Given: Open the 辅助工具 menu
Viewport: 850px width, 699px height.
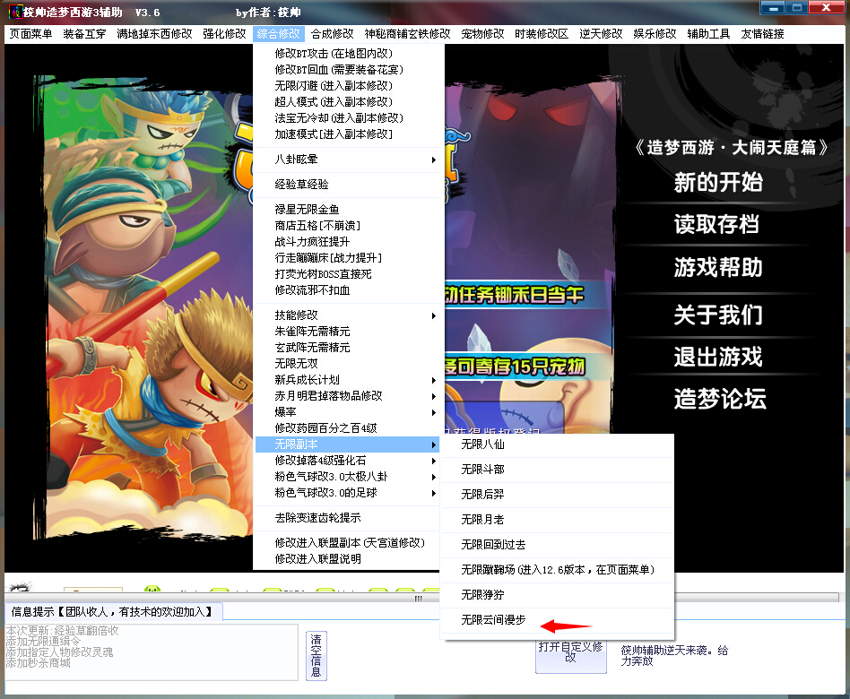Looking at the screenshot, I should [x=708, y=33].
